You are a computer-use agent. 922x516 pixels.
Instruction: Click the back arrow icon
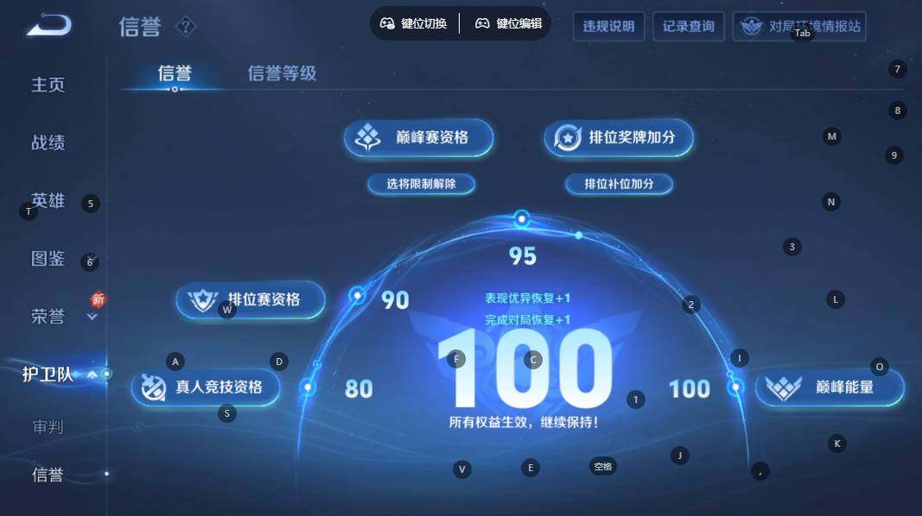click(50, 26)
